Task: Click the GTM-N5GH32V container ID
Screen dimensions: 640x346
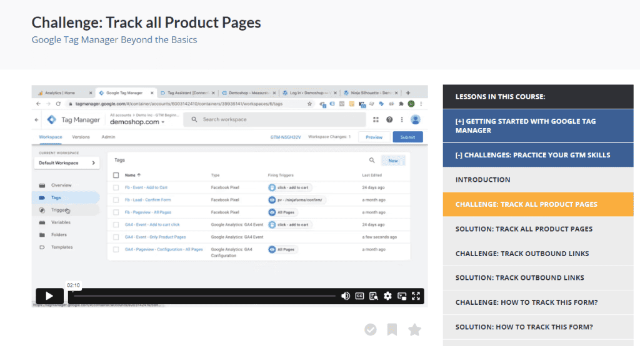Action: (x=285, y=137)
